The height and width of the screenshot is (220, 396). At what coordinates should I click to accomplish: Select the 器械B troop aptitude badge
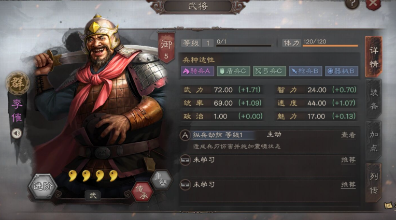(342, 71)
